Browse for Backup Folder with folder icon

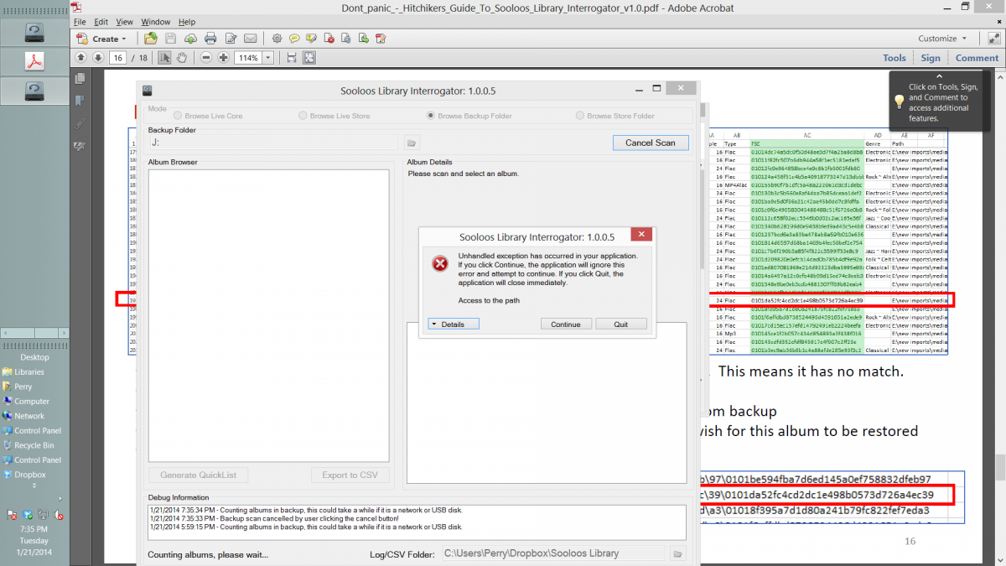pyautogui.click(x=412, y=143)
